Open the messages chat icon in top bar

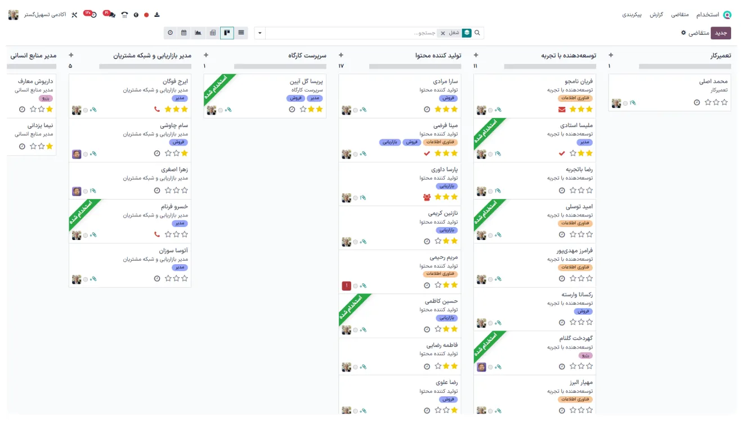(111, 15)
